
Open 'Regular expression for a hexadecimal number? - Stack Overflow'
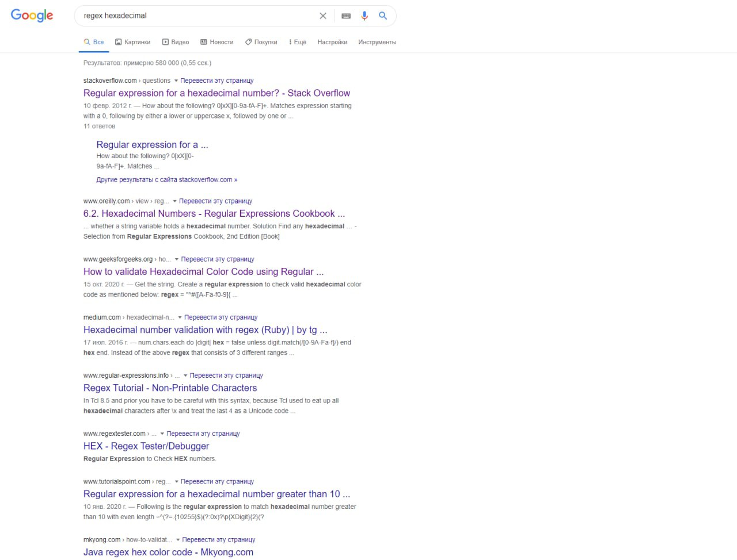[216, 93]
